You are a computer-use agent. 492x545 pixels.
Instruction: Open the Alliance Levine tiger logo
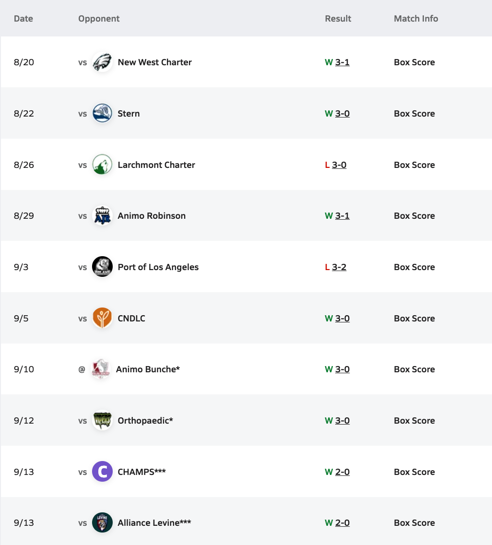pos(102,522)
